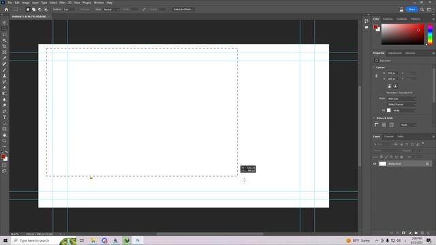
Task: Open the Style dropdown in options bar
Action: [111, 10]
